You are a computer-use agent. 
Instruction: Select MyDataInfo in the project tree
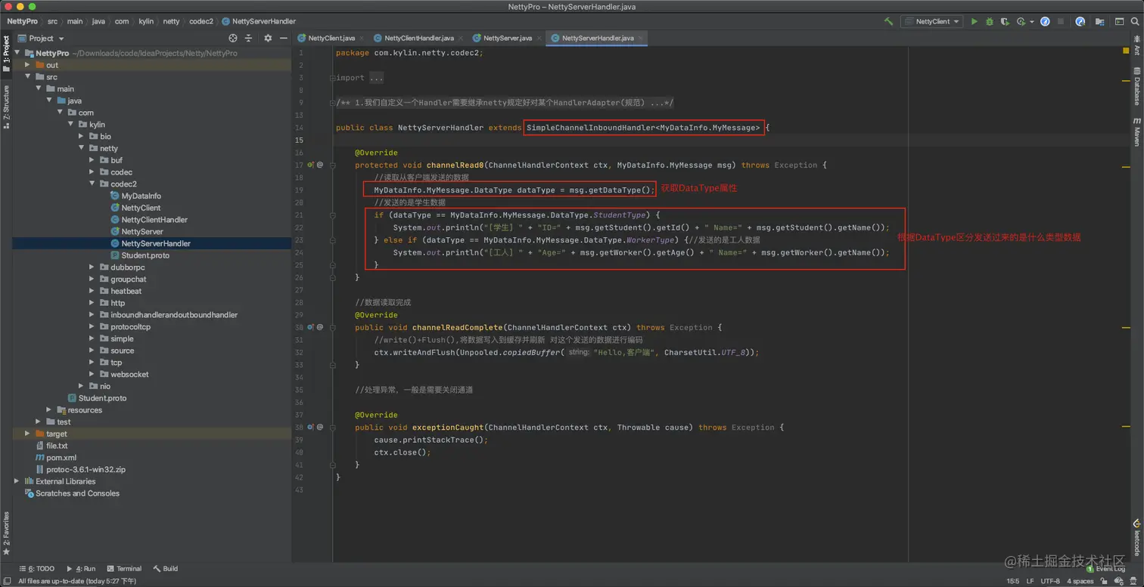(141, 196)
